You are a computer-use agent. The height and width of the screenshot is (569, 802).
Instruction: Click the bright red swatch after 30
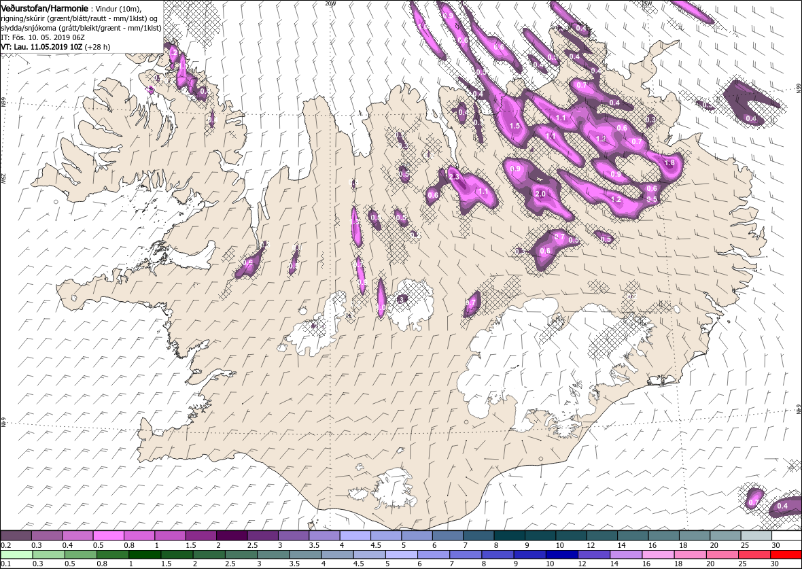coord(786,555)
